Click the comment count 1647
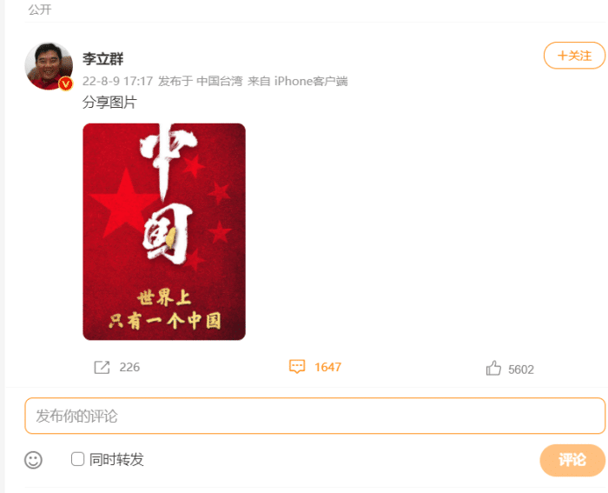Image resolution: width=608 pixels, height=493 pixels. point(327,367)
